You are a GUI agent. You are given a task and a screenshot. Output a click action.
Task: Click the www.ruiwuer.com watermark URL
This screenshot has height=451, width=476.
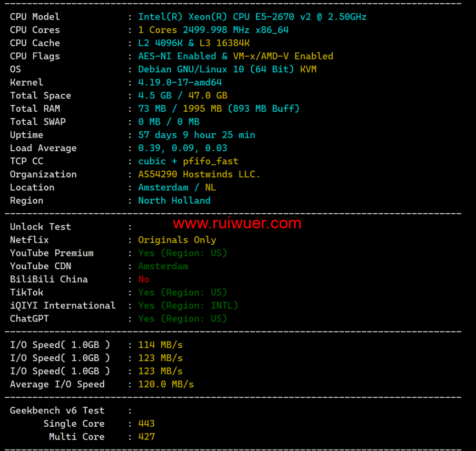237,223
